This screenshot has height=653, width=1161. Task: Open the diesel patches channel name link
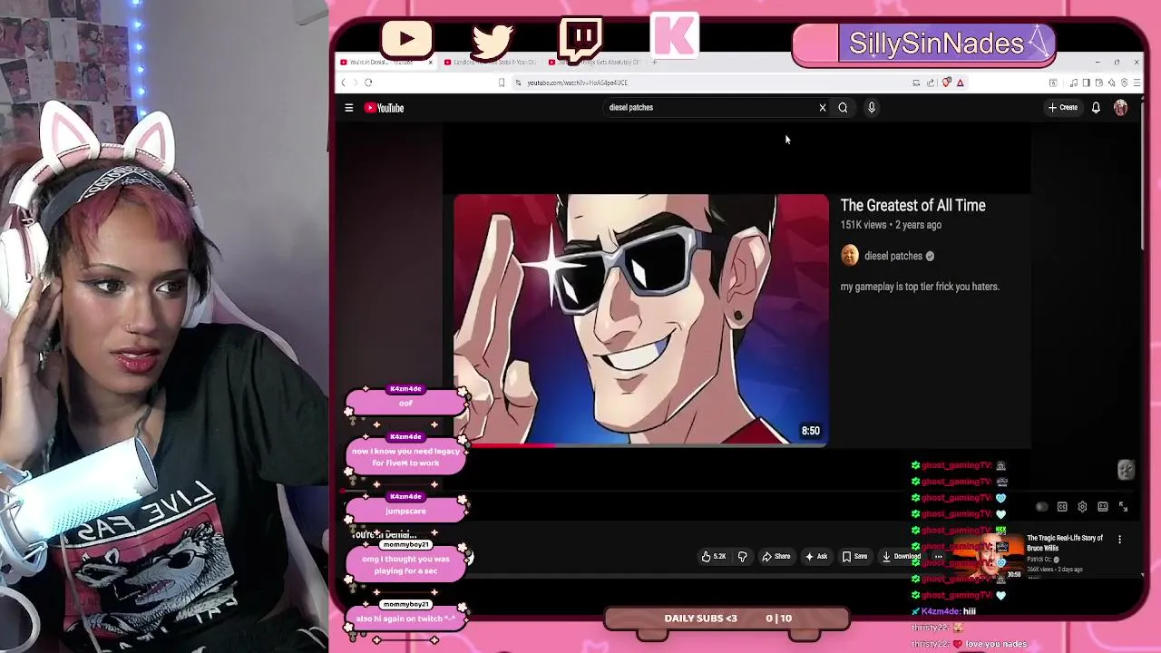point(893,256)
